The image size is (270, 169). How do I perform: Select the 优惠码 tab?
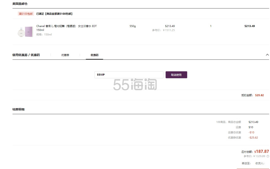[x=94, y=55]
